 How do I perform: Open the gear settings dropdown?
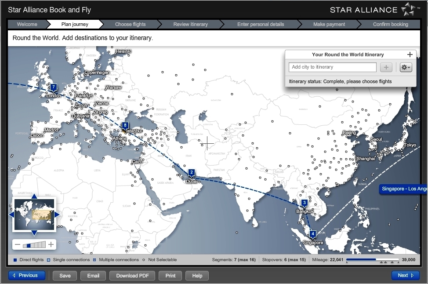click(x=406, y=67)
